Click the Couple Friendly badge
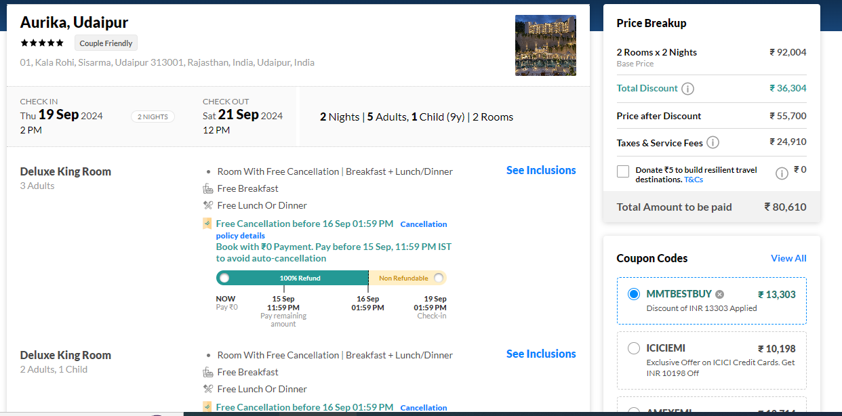The width and height of the screenshot is (842, 416). pos(106,43)
